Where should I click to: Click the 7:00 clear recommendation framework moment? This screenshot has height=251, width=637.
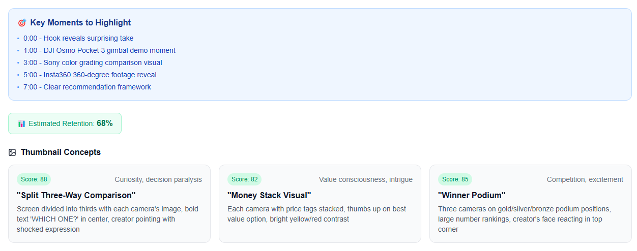(87, 87)
